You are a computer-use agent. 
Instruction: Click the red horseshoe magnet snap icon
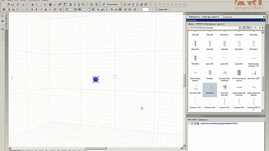pyautogui.click(x=125, y=9)
